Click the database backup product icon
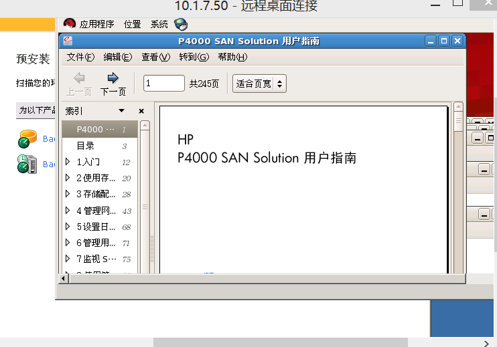The width and height of the screenshot is (497, 347). click(27, 139)
